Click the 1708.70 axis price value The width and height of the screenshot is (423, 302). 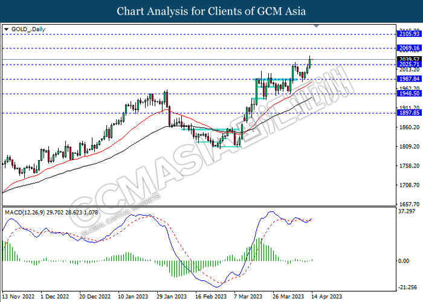(409, 185)
